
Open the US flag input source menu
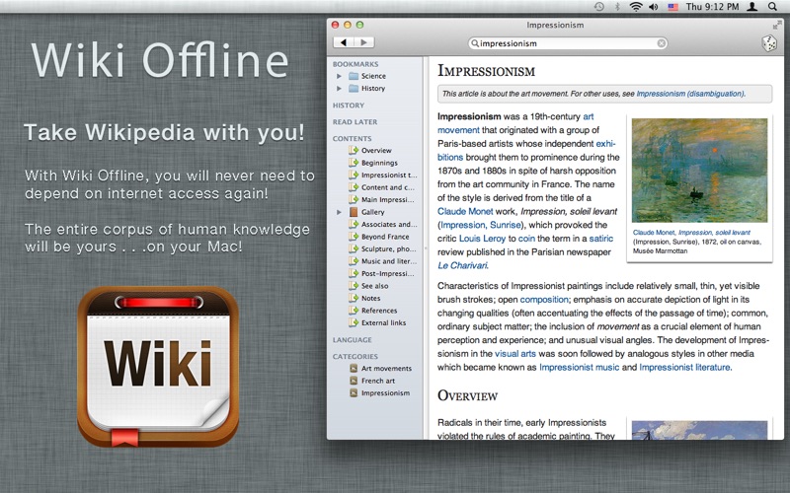point(672,7)
